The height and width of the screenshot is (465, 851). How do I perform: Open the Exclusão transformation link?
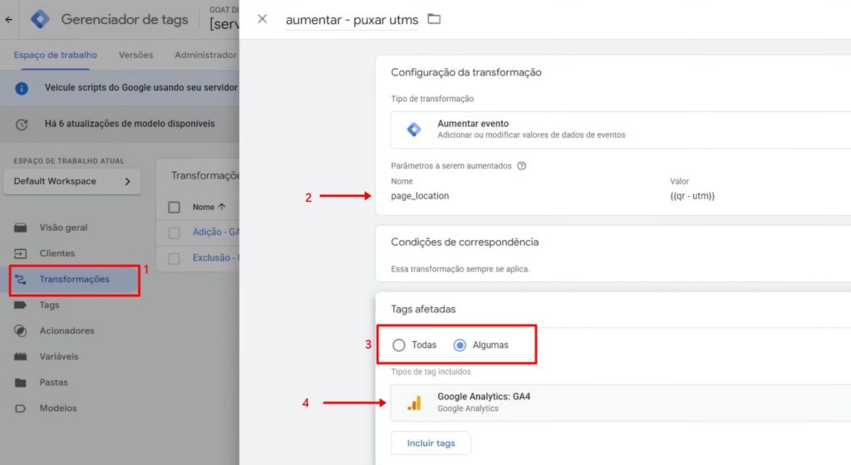tap(211, 258)
